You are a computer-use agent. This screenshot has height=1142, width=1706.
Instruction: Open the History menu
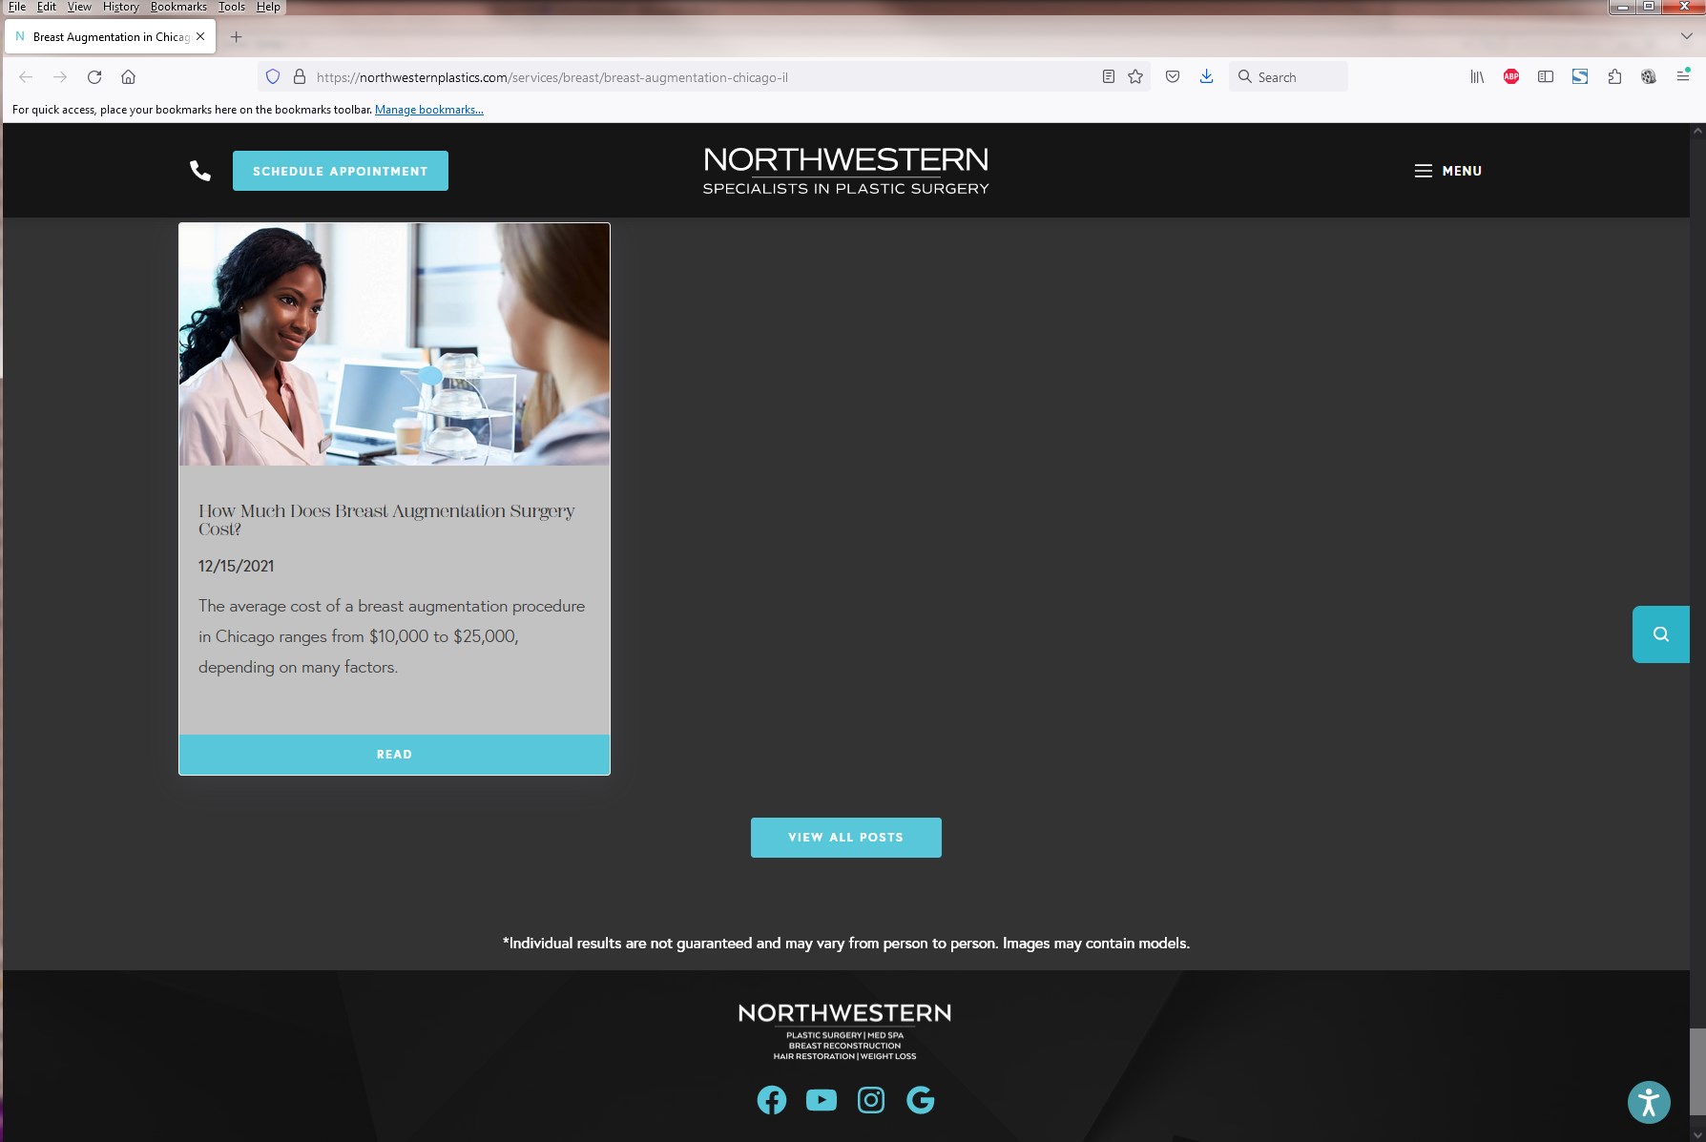121,7
